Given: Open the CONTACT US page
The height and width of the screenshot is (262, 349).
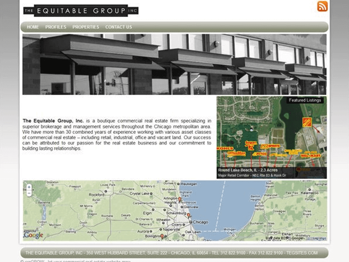Looking at the screenshot, I should coord(118,27).
